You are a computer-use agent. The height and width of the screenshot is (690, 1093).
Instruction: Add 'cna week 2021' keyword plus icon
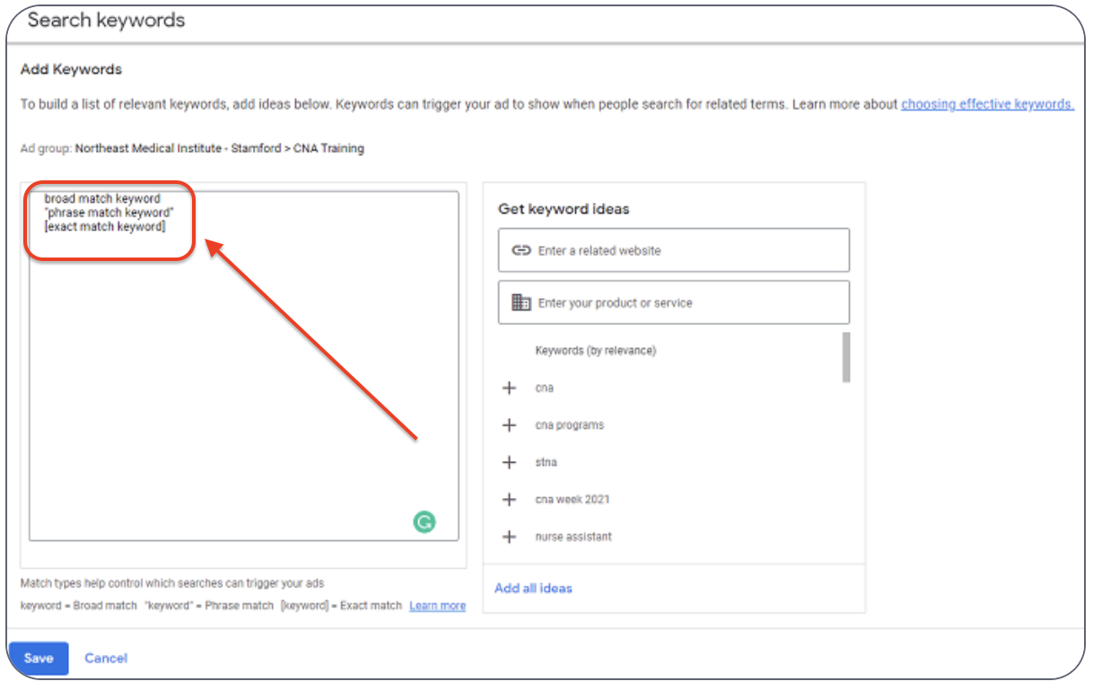pyautogui.click(x=509, y=500)
